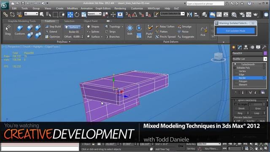Activate the Select and Scale tool
This screenshot has height=152, width=270.
84,15
